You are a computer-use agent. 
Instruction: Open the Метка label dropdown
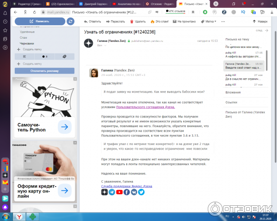point(209,22)
